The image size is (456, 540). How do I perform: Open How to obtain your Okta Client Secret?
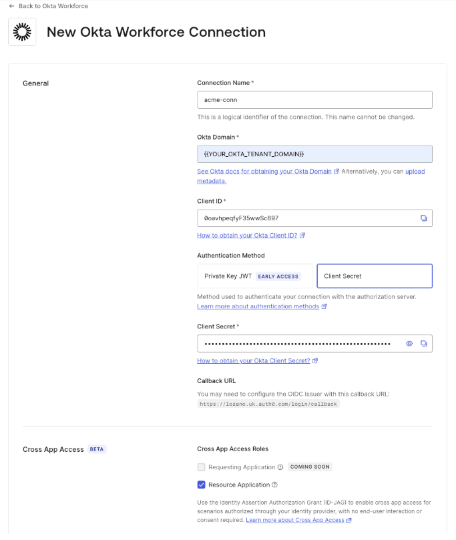(254, 360)
